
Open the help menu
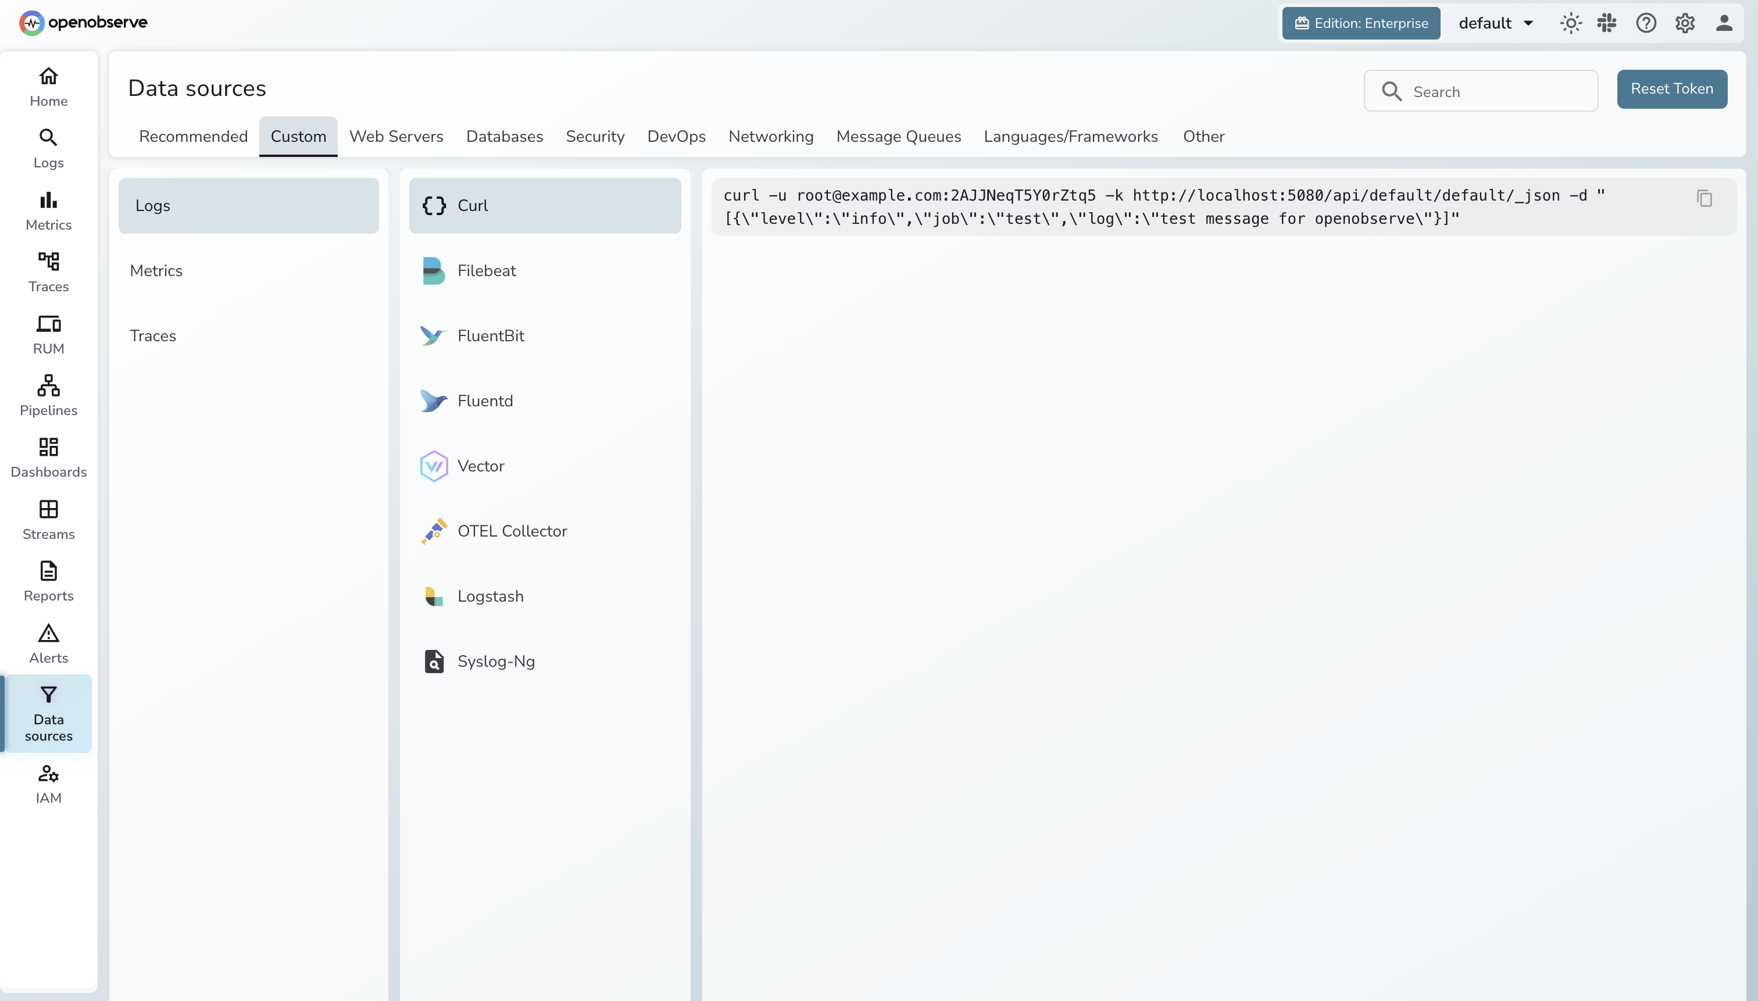click(x=1646, y=23)
